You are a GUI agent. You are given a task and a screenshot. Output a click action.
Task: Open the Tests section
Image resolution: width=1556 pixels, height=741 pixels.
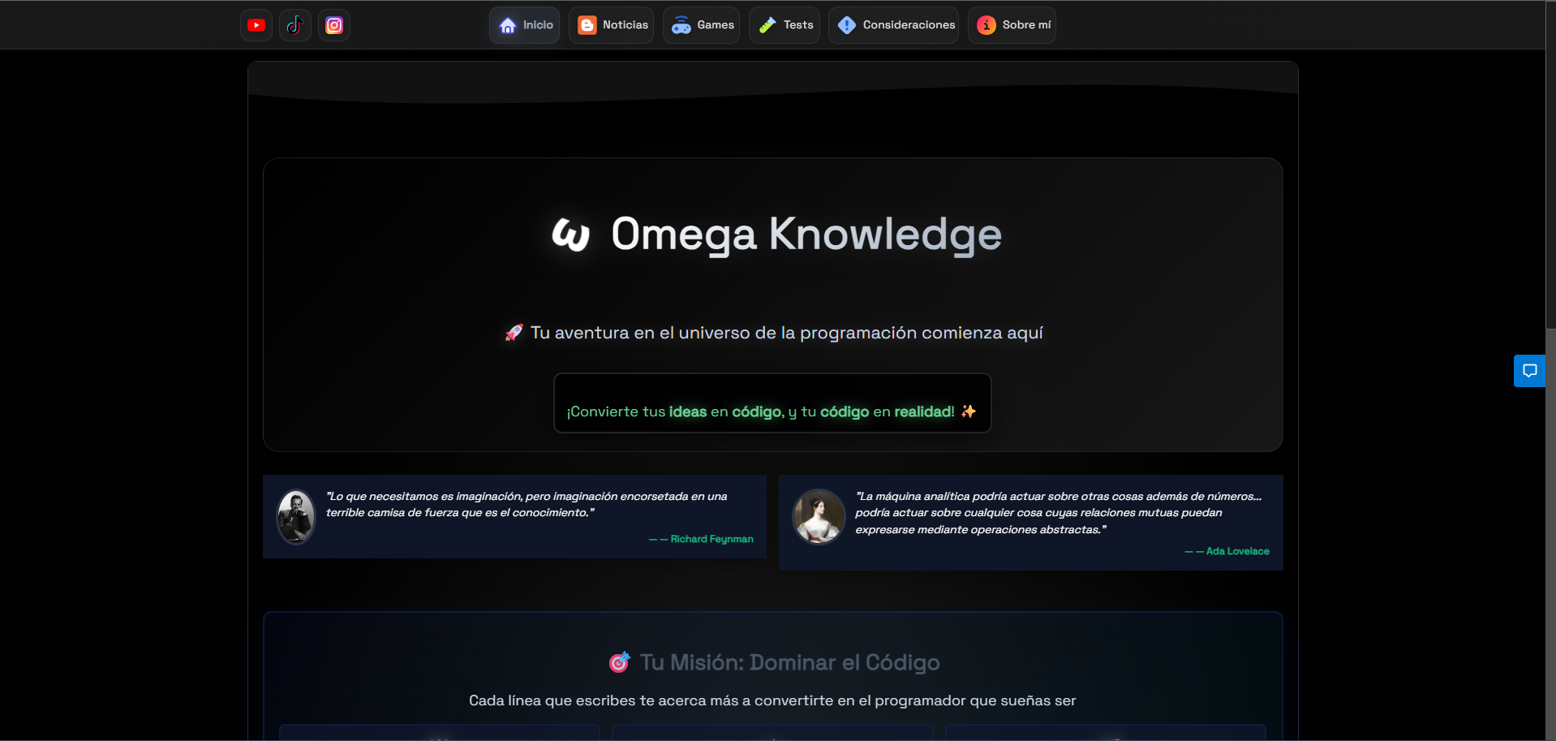784,25
